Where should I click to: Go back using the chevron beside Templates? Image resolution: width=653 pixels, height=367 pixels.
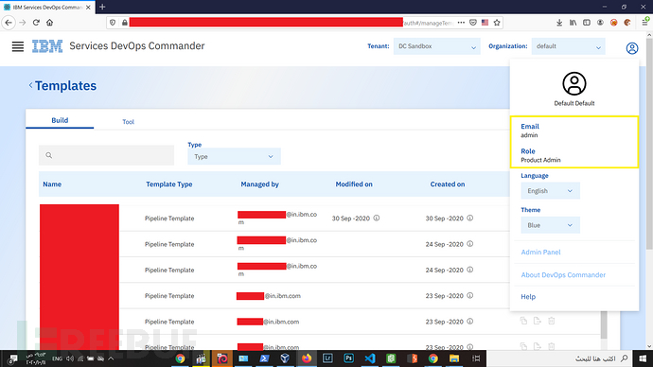point(30,85)
